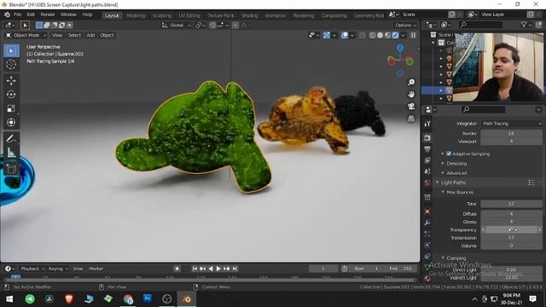Screen dimensions: 546x307
Task: Open the Edit menu
Action: point(31,14)
